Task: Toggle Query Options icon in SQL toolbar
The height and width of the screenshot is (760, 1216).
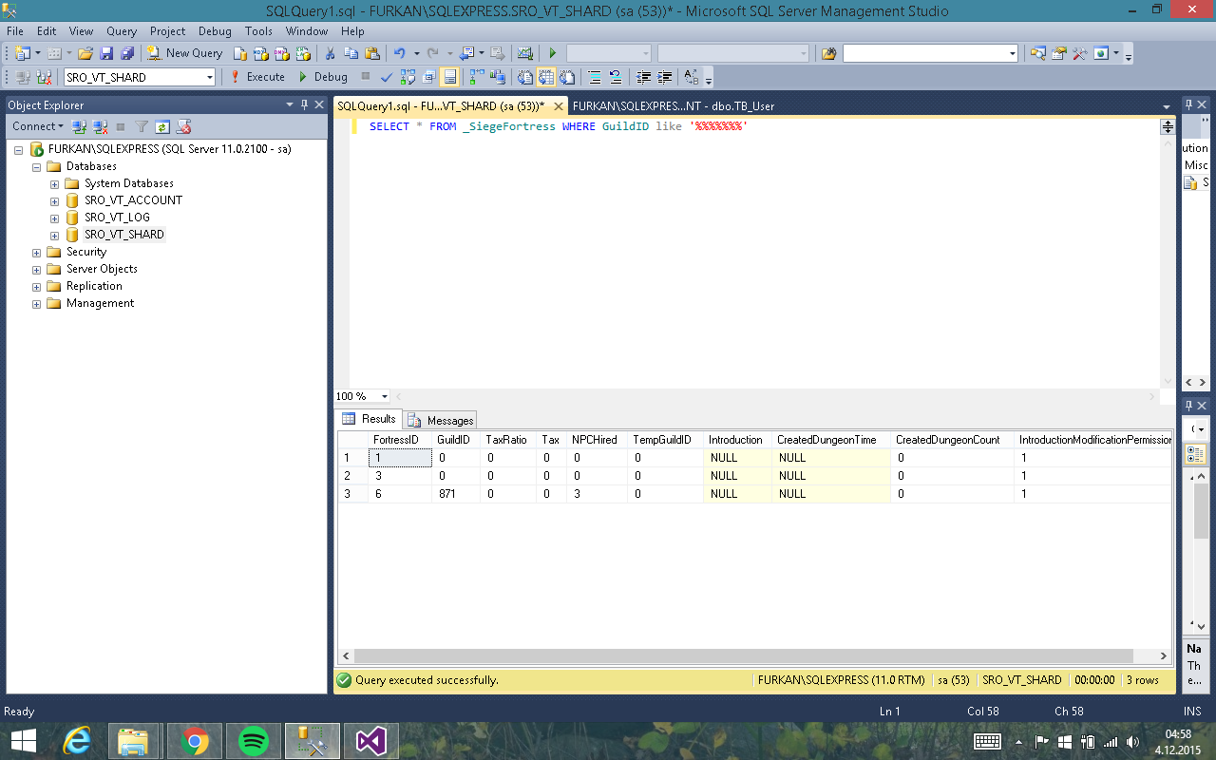Action: (x=428, y=77)
